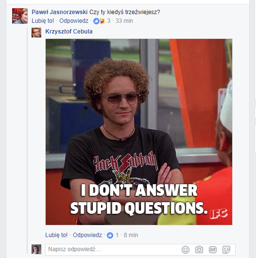Open Paweł Jasnorzewski's profile picture
This screenshot has width=256, height=258.
tap(20, 16)
